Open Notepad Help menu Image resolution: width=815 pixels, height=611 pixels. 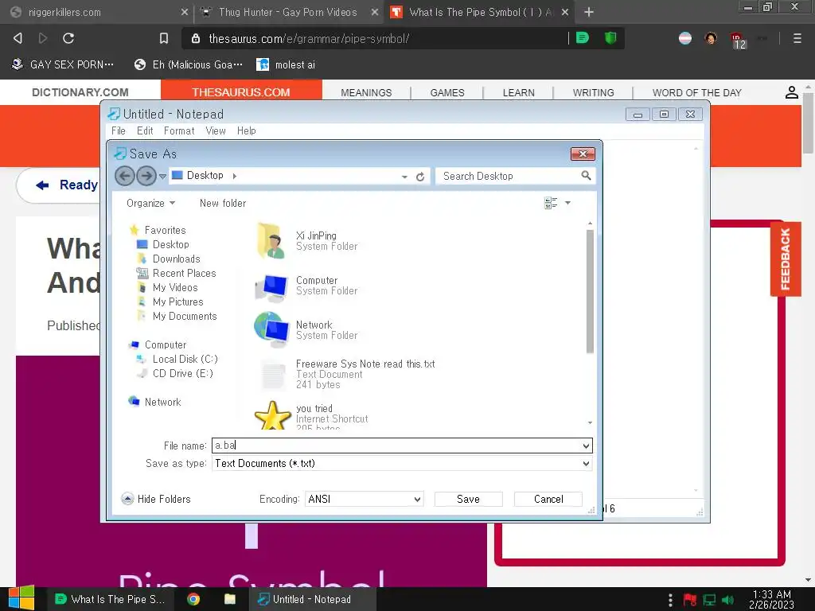(247, 131)
